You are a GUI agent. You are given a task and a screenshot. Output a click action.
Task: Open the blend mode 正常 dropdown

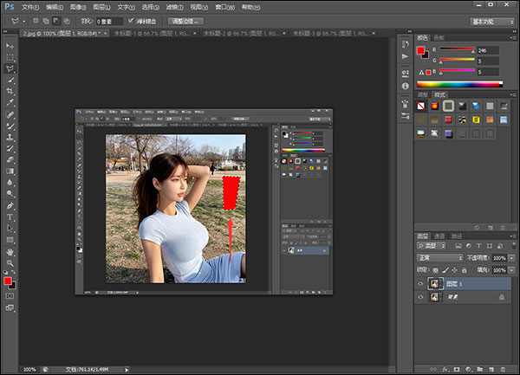pos(439,258)
